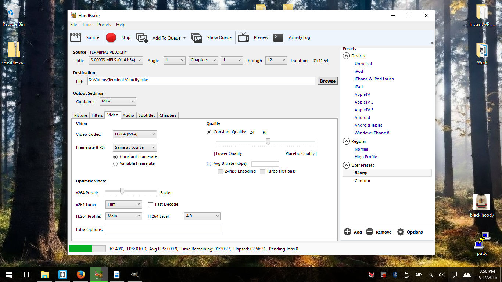Select the InstantWP folder desktop icon
This screenshot has width=502, height=282.
tap(482, 15)
